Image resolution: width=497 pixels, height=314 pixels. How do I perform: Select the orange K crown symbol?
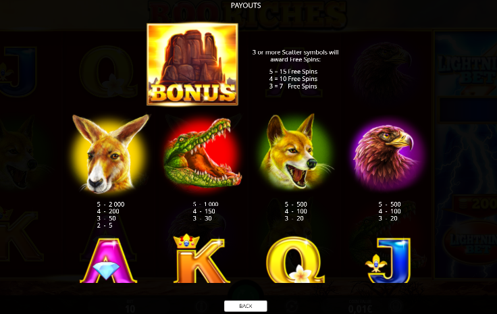click(201, 258)
